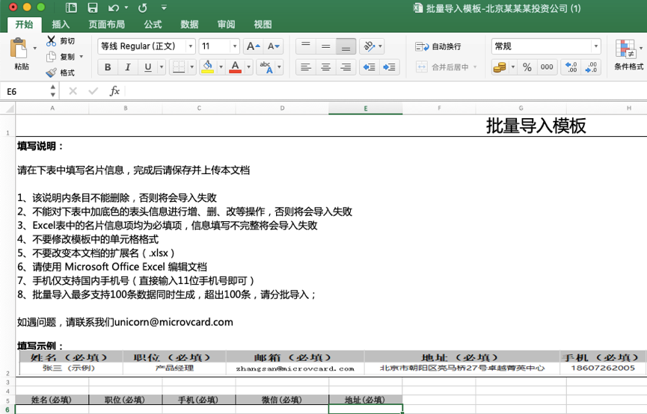Click the Redo arrow icon
647x414 pixels.
coord(143,7)
